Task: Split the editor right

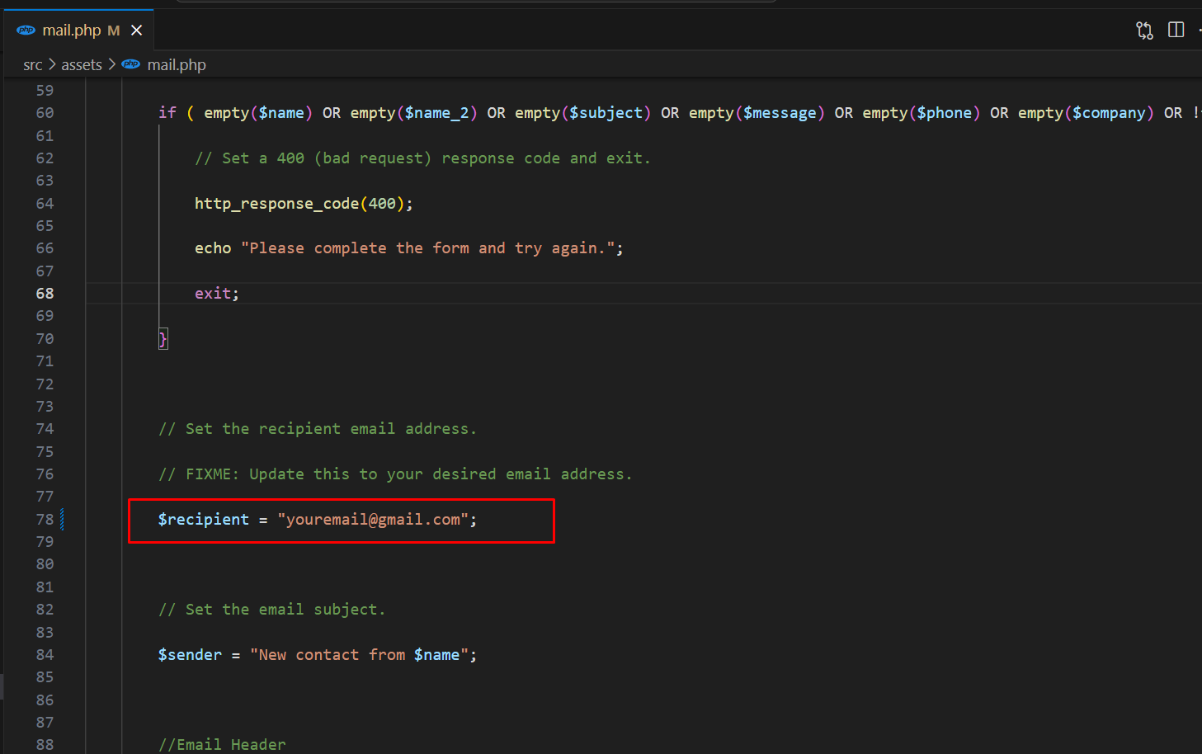Action: click(1176, 30)
